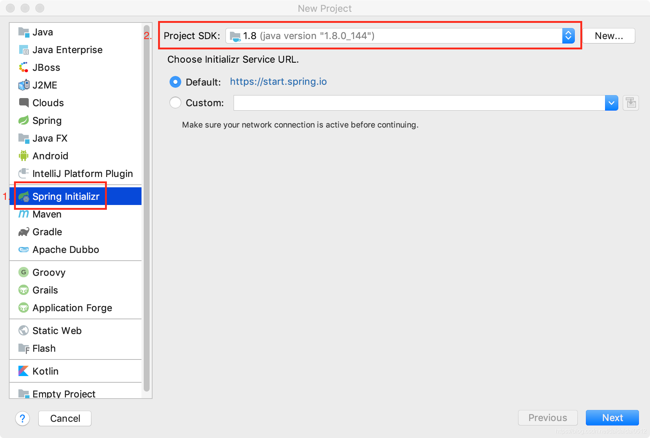The image size is (650, 438).
Task: Click the Previous button
Action: (548, 418)
